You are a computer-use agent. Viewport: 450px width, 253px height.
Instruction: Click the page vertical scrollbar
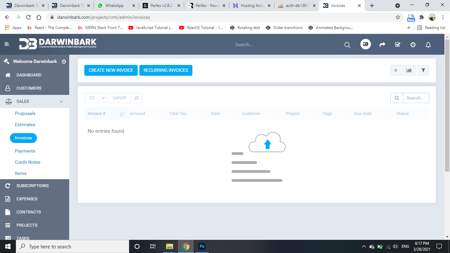point(447,105)
